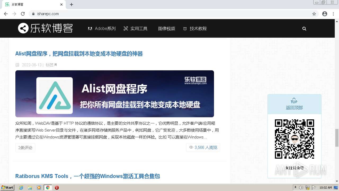Bookmark this page with the star

pyautogui.click(x=314, y=14)
